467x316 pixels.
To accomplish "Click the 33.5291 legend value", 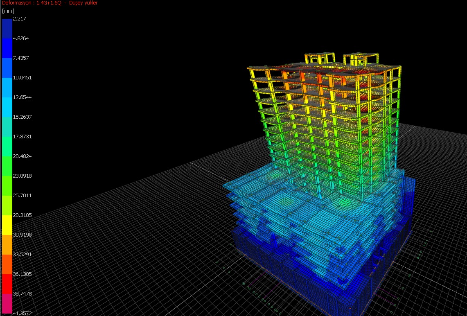I will 22,254.
